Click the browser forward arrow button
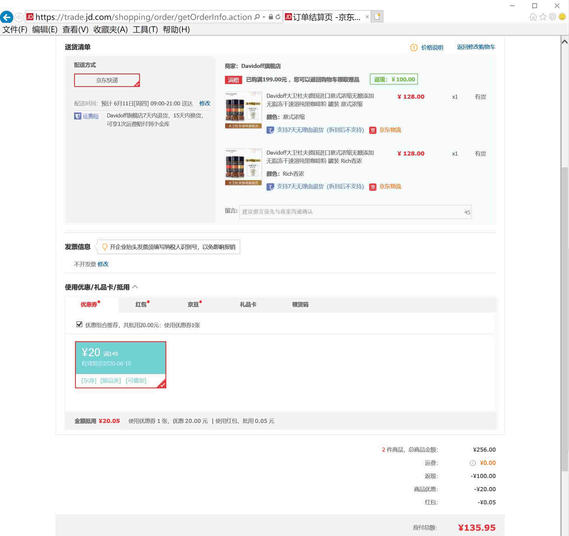The height and width of the screenshot is (536, 569). pyautogui.click(x=19, y=17)
